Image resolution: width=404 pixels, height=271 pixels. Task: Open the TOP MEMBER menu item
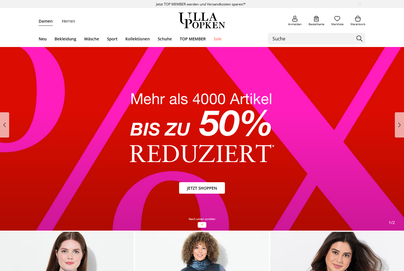click(193, 39)
